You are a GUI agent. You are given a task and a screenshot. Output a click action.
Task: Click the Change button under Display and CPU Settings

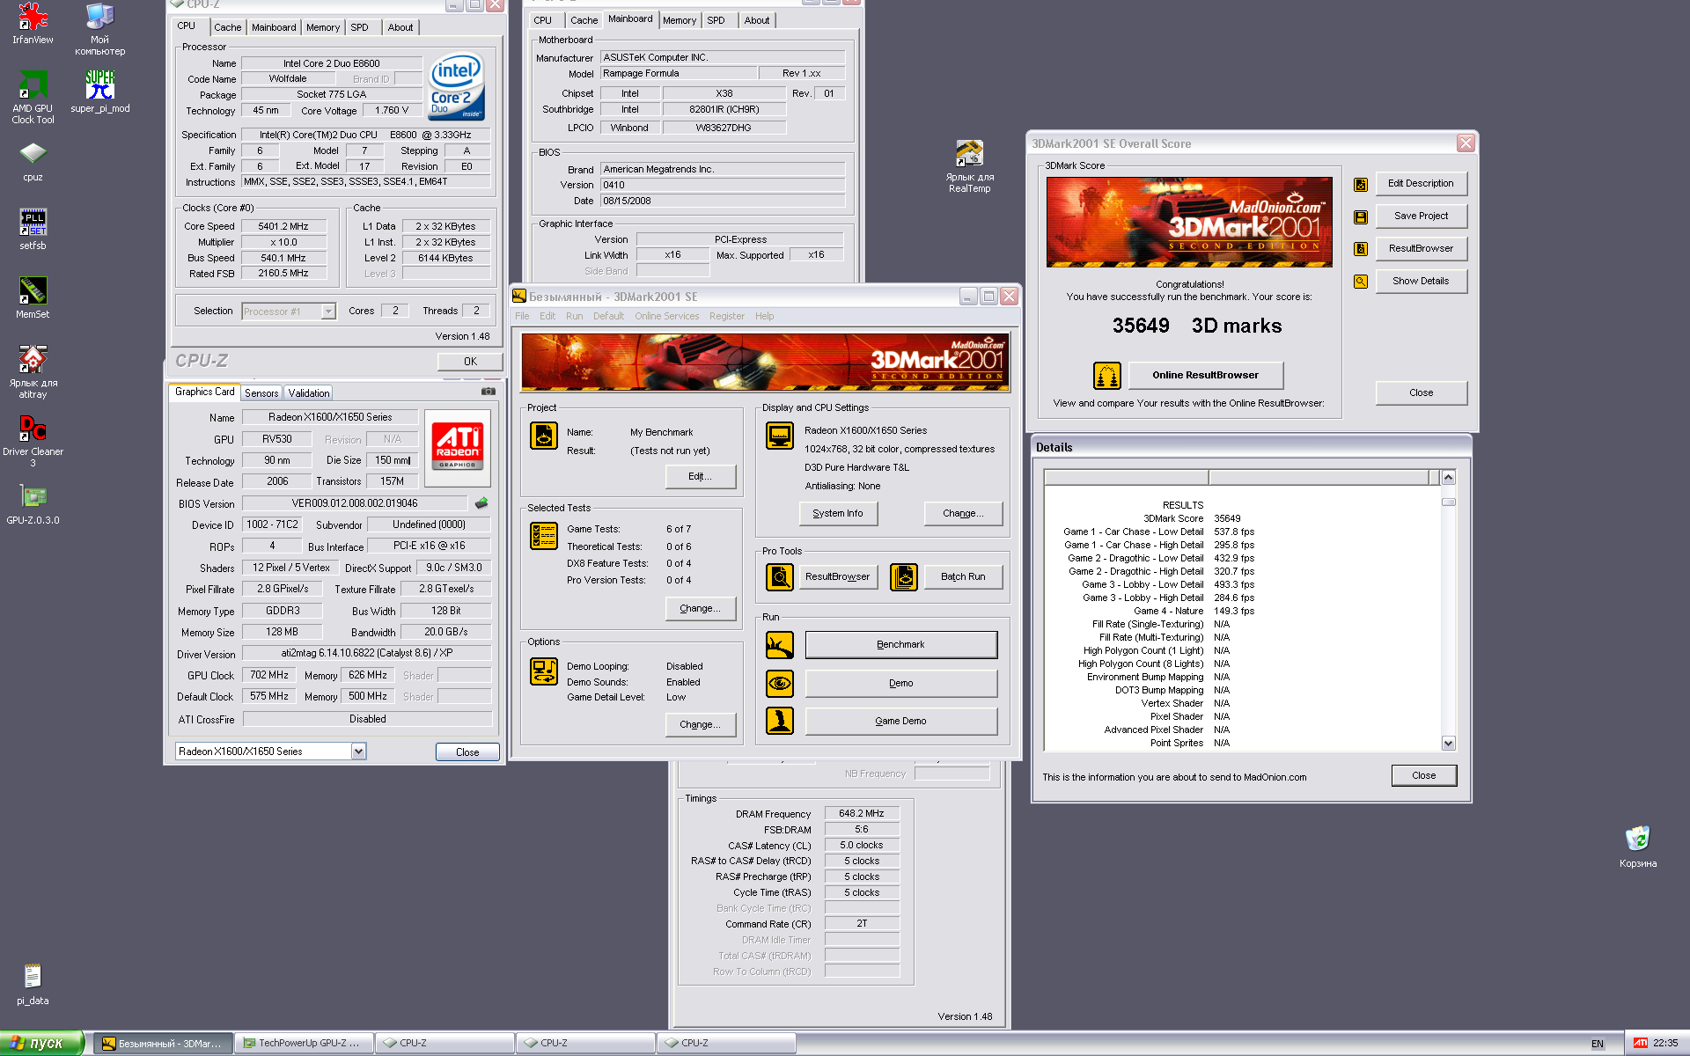point(963,514)
